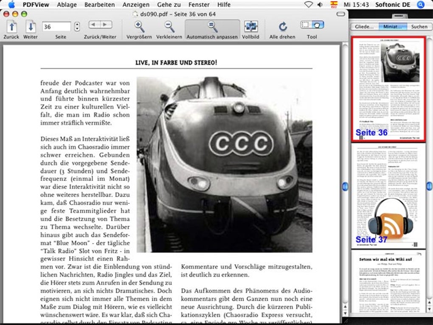Increment the Seite number with the up stepper
433x325 pixels.
coord(76,23)
